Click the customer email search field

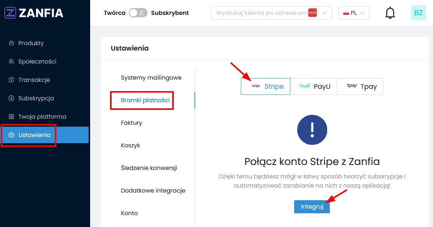(x=261, y=13)
